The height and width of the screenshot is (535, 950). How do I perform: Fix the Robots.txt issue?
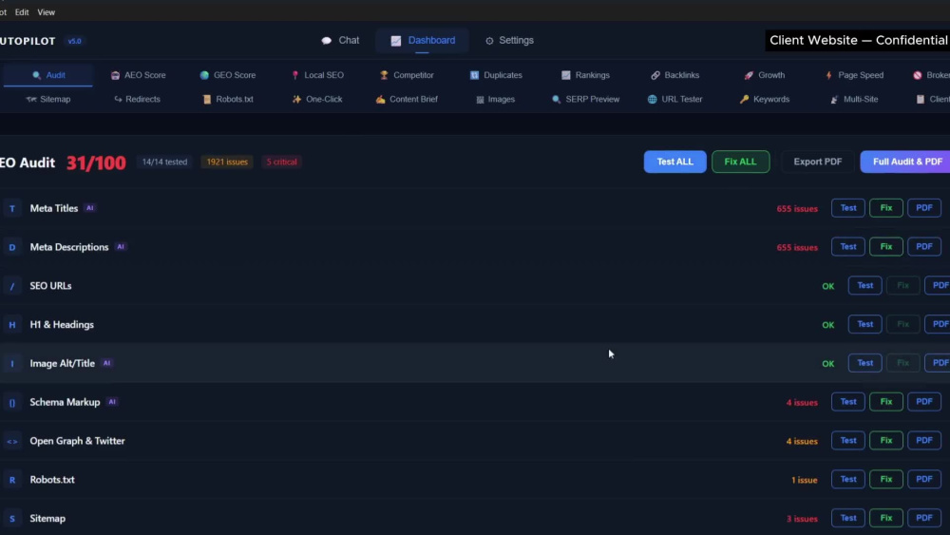click(885, 479)
